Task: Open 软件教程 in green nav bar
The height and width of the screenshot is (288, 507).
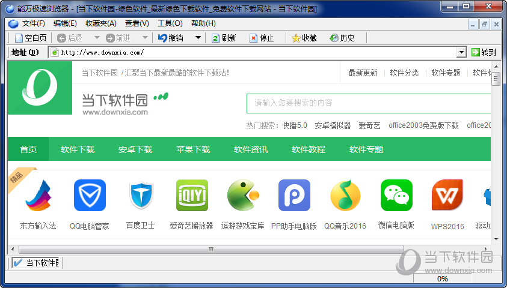Action: [x=309, y=149]
